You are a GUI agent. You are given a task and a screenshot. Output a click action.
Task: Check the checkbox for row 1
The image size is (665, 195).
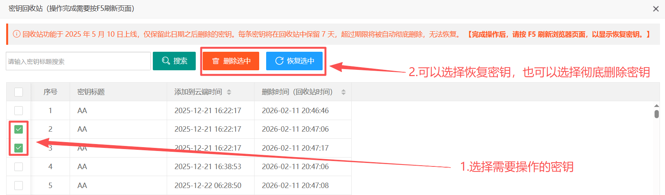(19, 110)
